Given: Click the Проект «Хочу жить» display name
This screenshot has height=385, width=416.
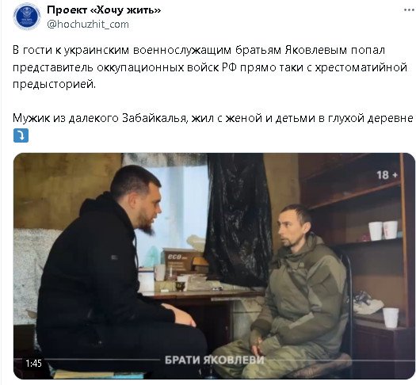Looking at the screenshot, I should pyautogui.click(x=104, y=10).
